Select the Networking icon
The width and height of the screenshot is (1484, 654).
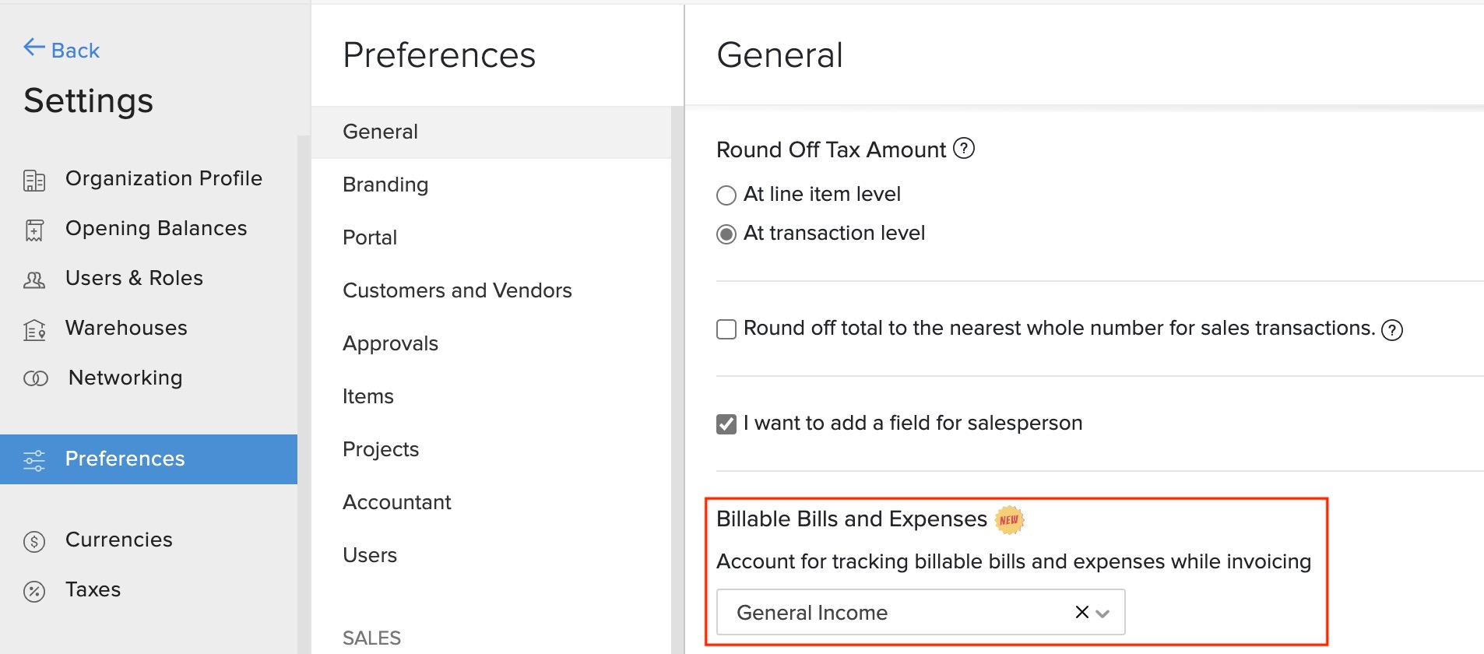click(34, 378)
